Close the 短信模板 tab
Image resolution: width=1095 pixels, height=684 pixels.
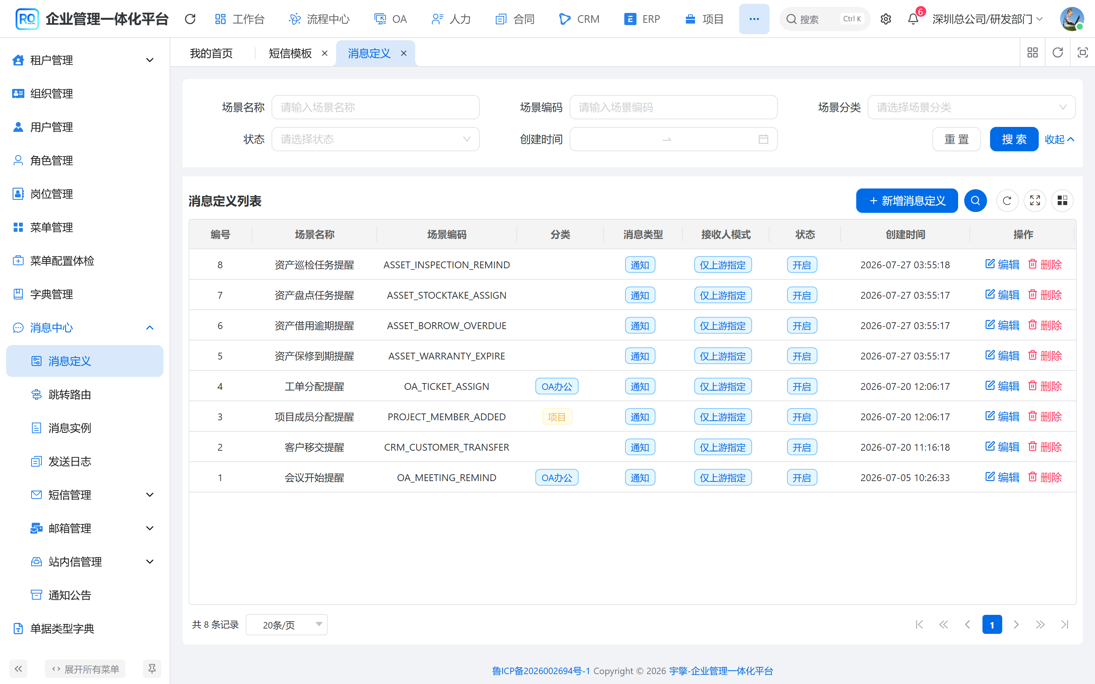324,53
